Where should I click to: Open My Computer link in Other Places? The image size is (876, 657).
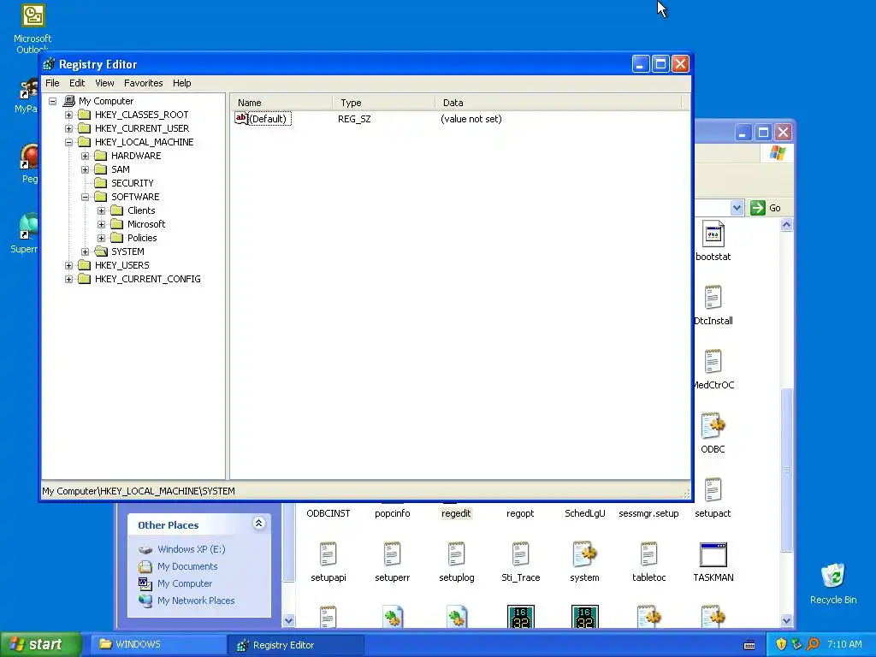click(x=185, y=583)
